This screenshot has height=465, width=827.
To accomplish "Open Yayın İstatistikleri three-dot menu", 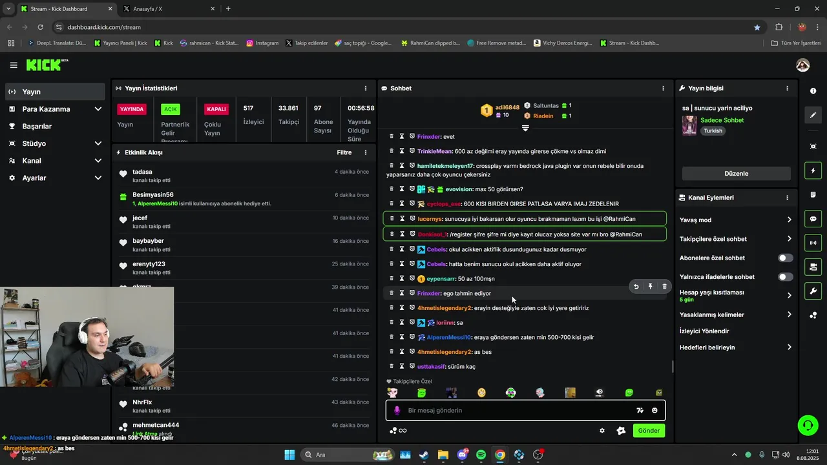I will [x=366, y=88].
